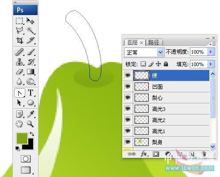Expand the 不透明度 opacity slider arrow

tap(211, 52)
